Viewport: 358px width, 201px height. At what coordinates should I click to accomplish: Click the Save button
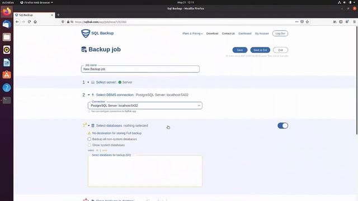tap(240, 50)
